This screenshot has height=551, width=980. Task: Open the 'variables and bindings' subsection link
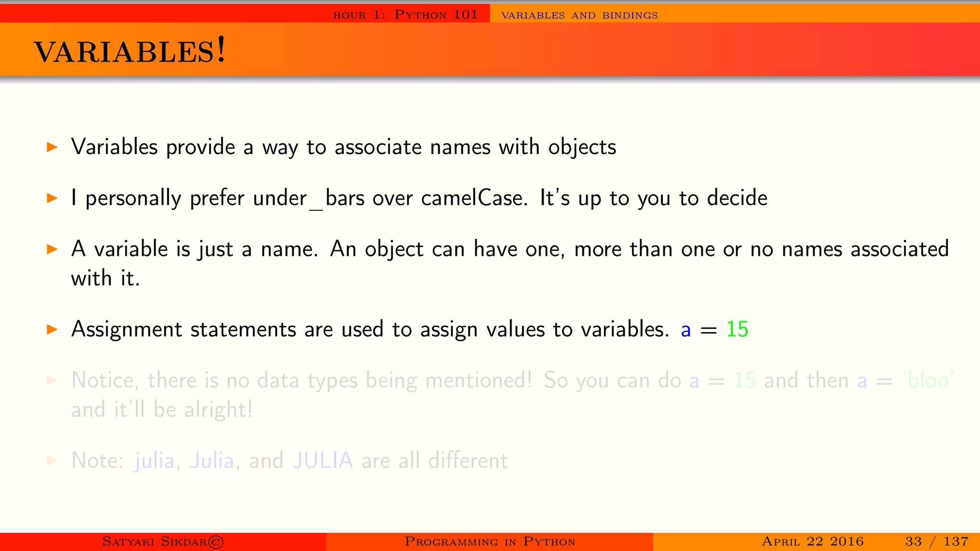click(x=579, y=15)
